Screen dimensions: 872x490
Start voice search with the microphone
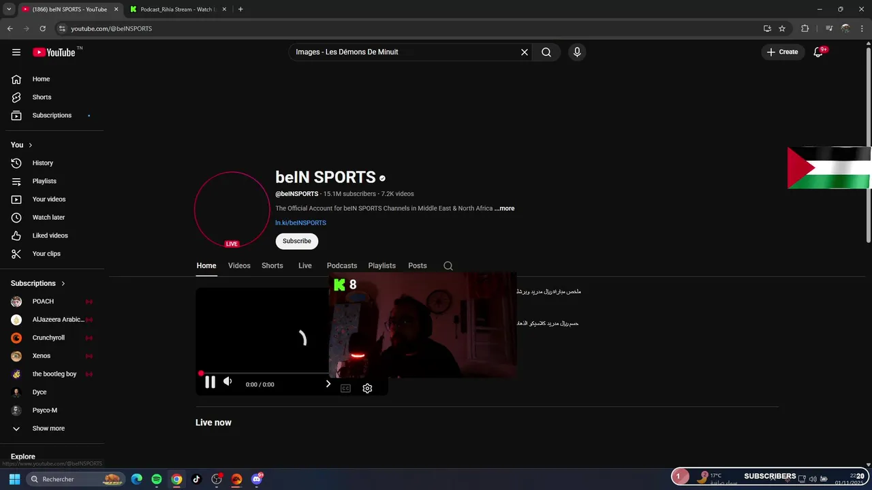577,52
